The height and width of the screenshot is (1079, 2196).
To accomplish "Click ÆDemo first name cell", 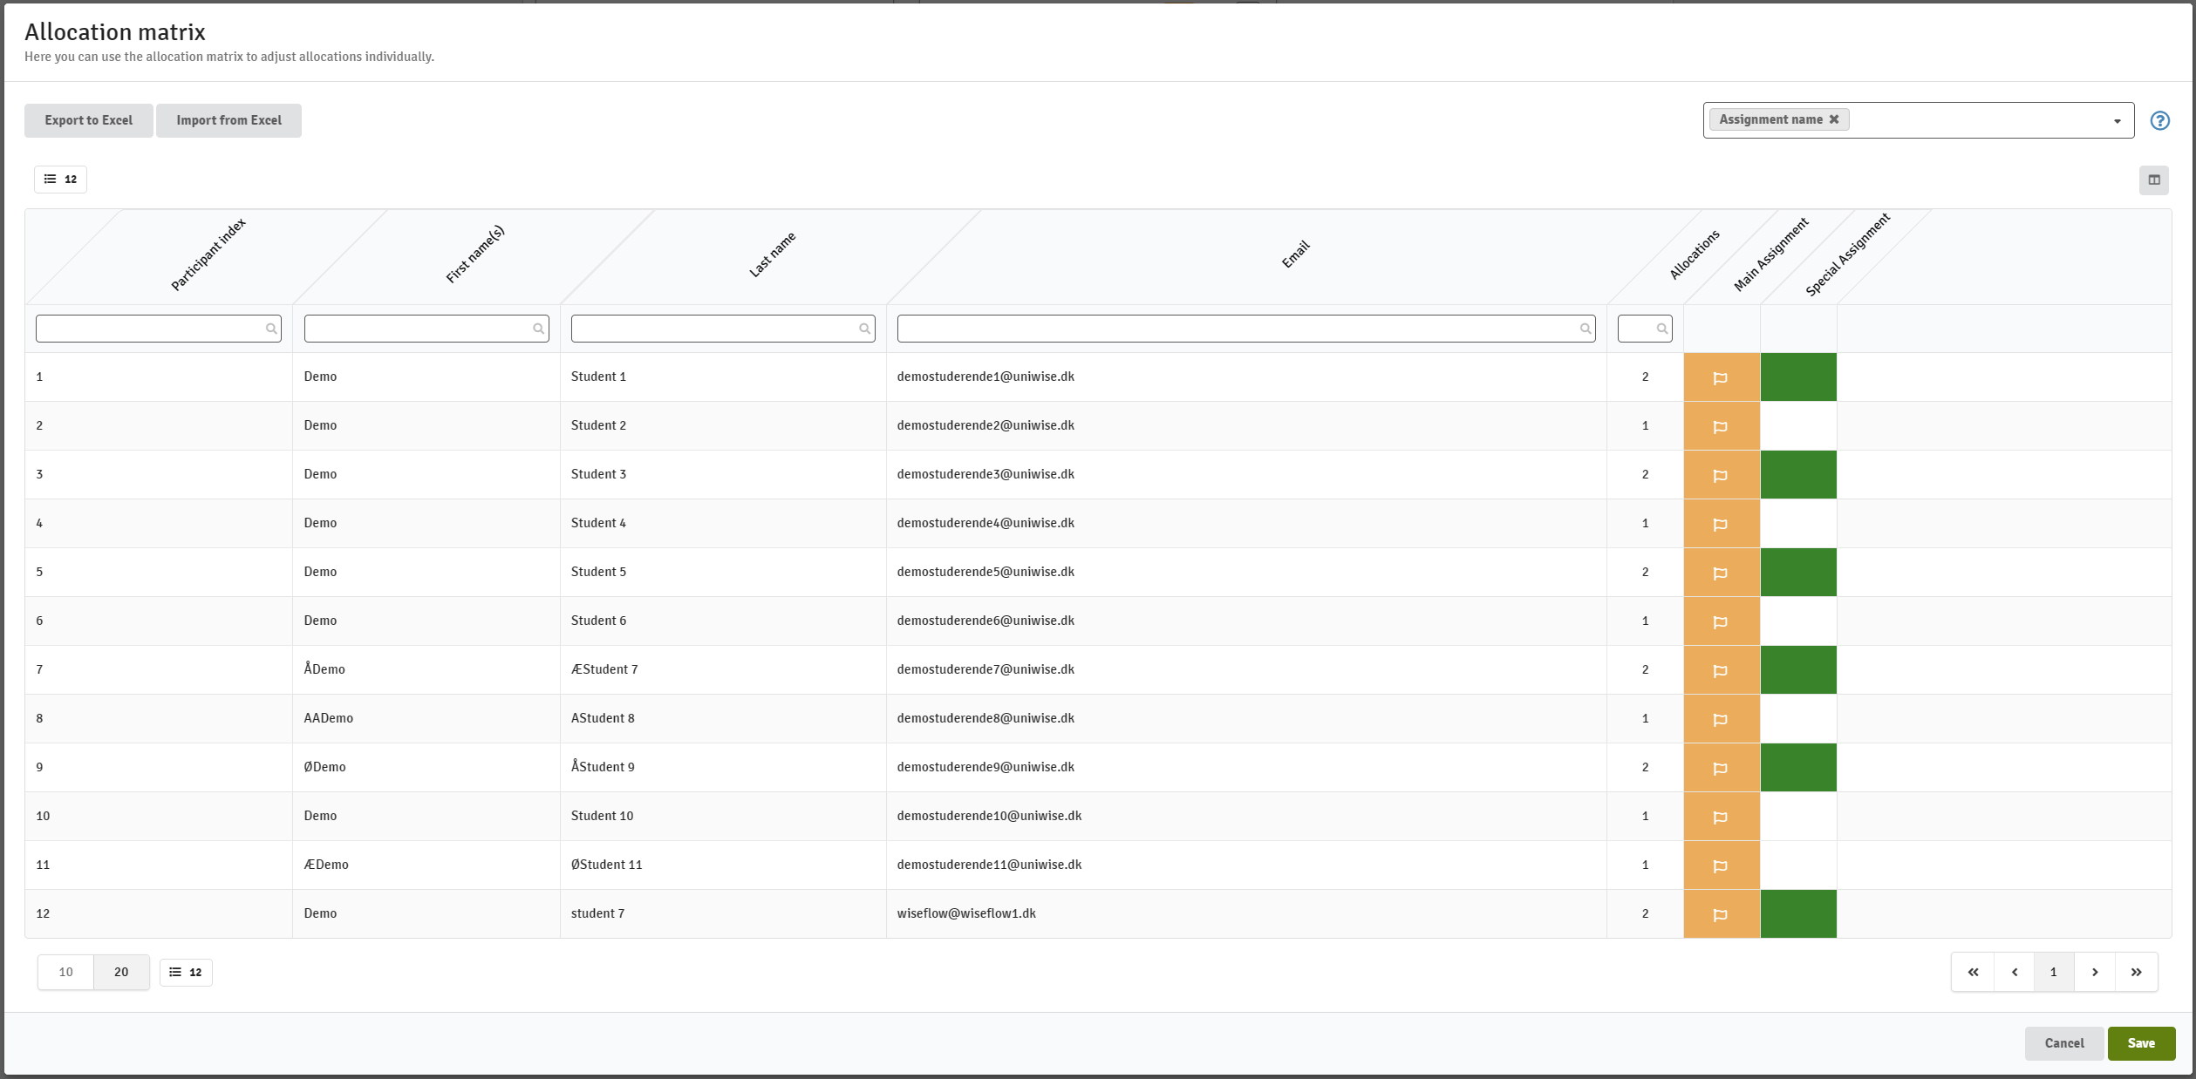I will point(326,865).
